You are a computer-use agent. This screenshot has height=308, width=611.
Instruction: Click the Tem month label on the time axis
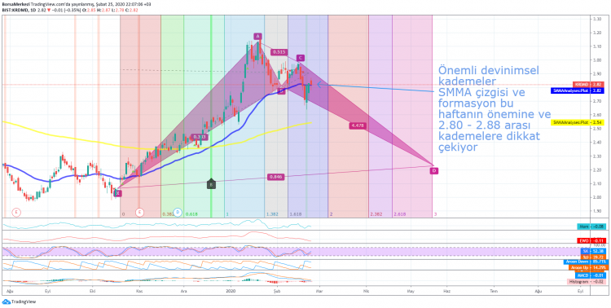click(494, 290)
